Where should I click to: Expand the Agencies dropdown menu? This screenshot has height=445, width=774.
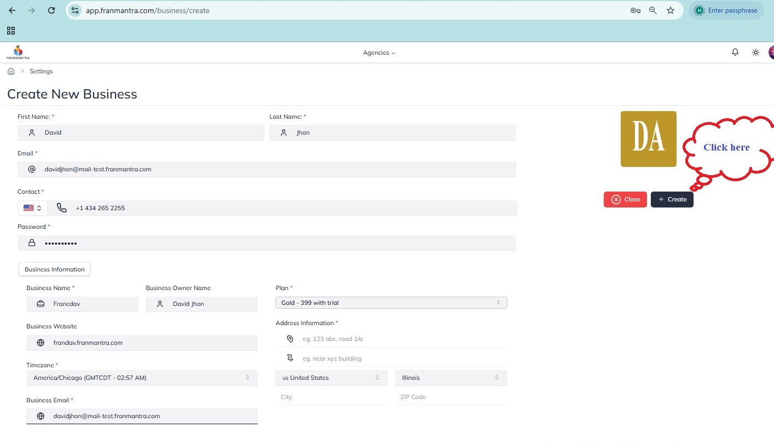379,53
